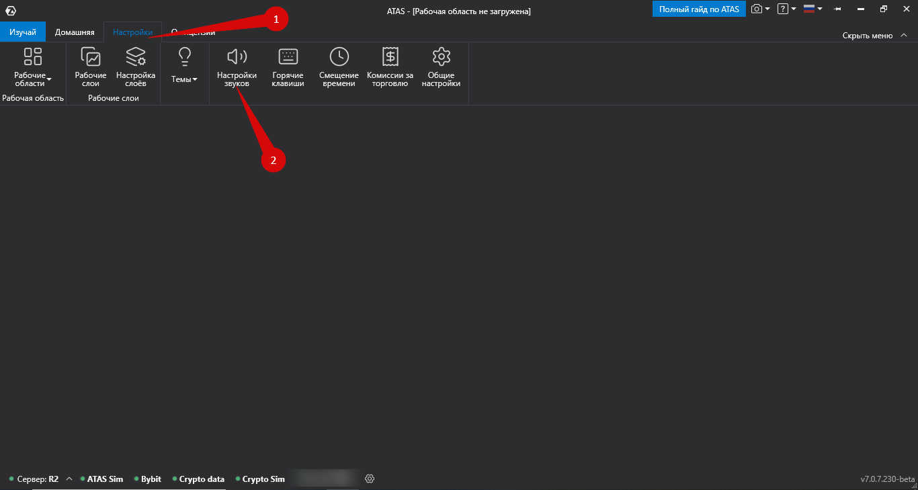This screenshot has height=490, width=918.
Task: Expand the server list chevron near R2
Action: 69,479
